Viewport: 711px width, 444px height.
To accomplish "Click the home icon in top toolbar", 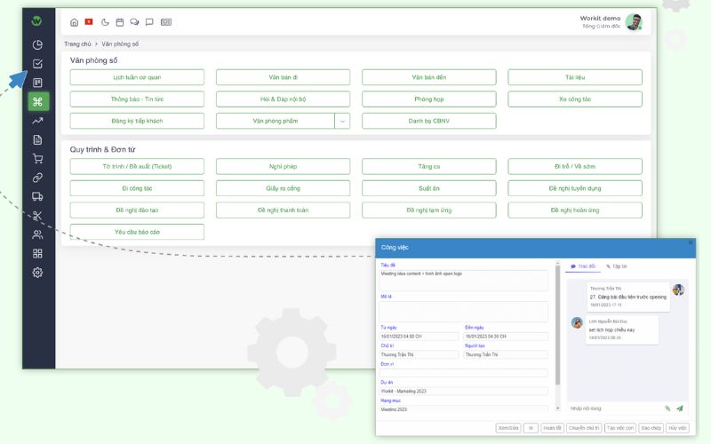I will click(74, 22).
